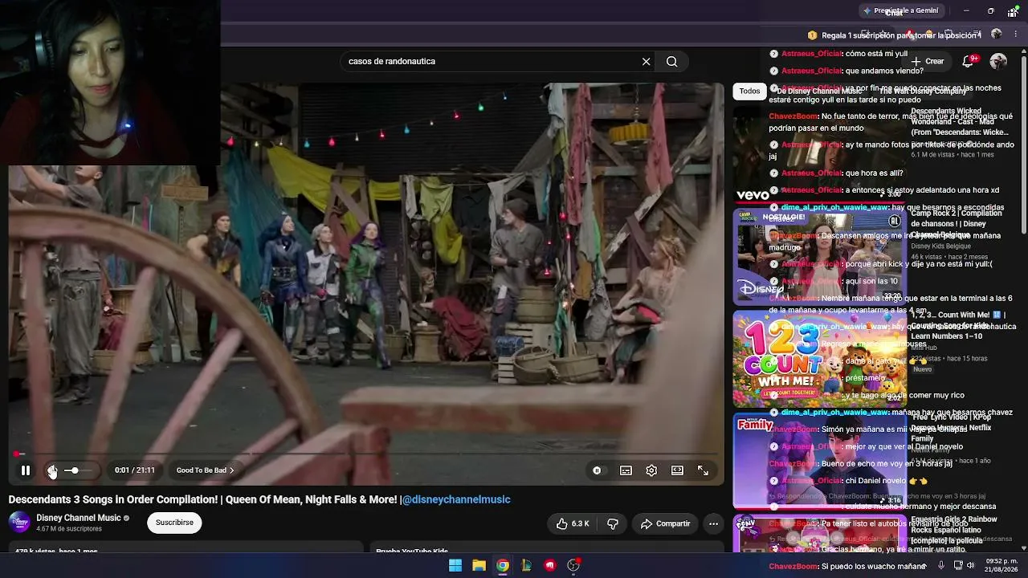Click the video time display 0:01 / 21:11
Image resolution: width=1028 pixels, height=578 pixels.
[135, 470]
